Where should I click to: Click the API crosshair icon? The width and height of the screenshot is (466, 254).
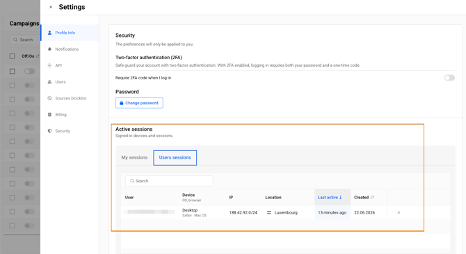[x=49, y=65]
